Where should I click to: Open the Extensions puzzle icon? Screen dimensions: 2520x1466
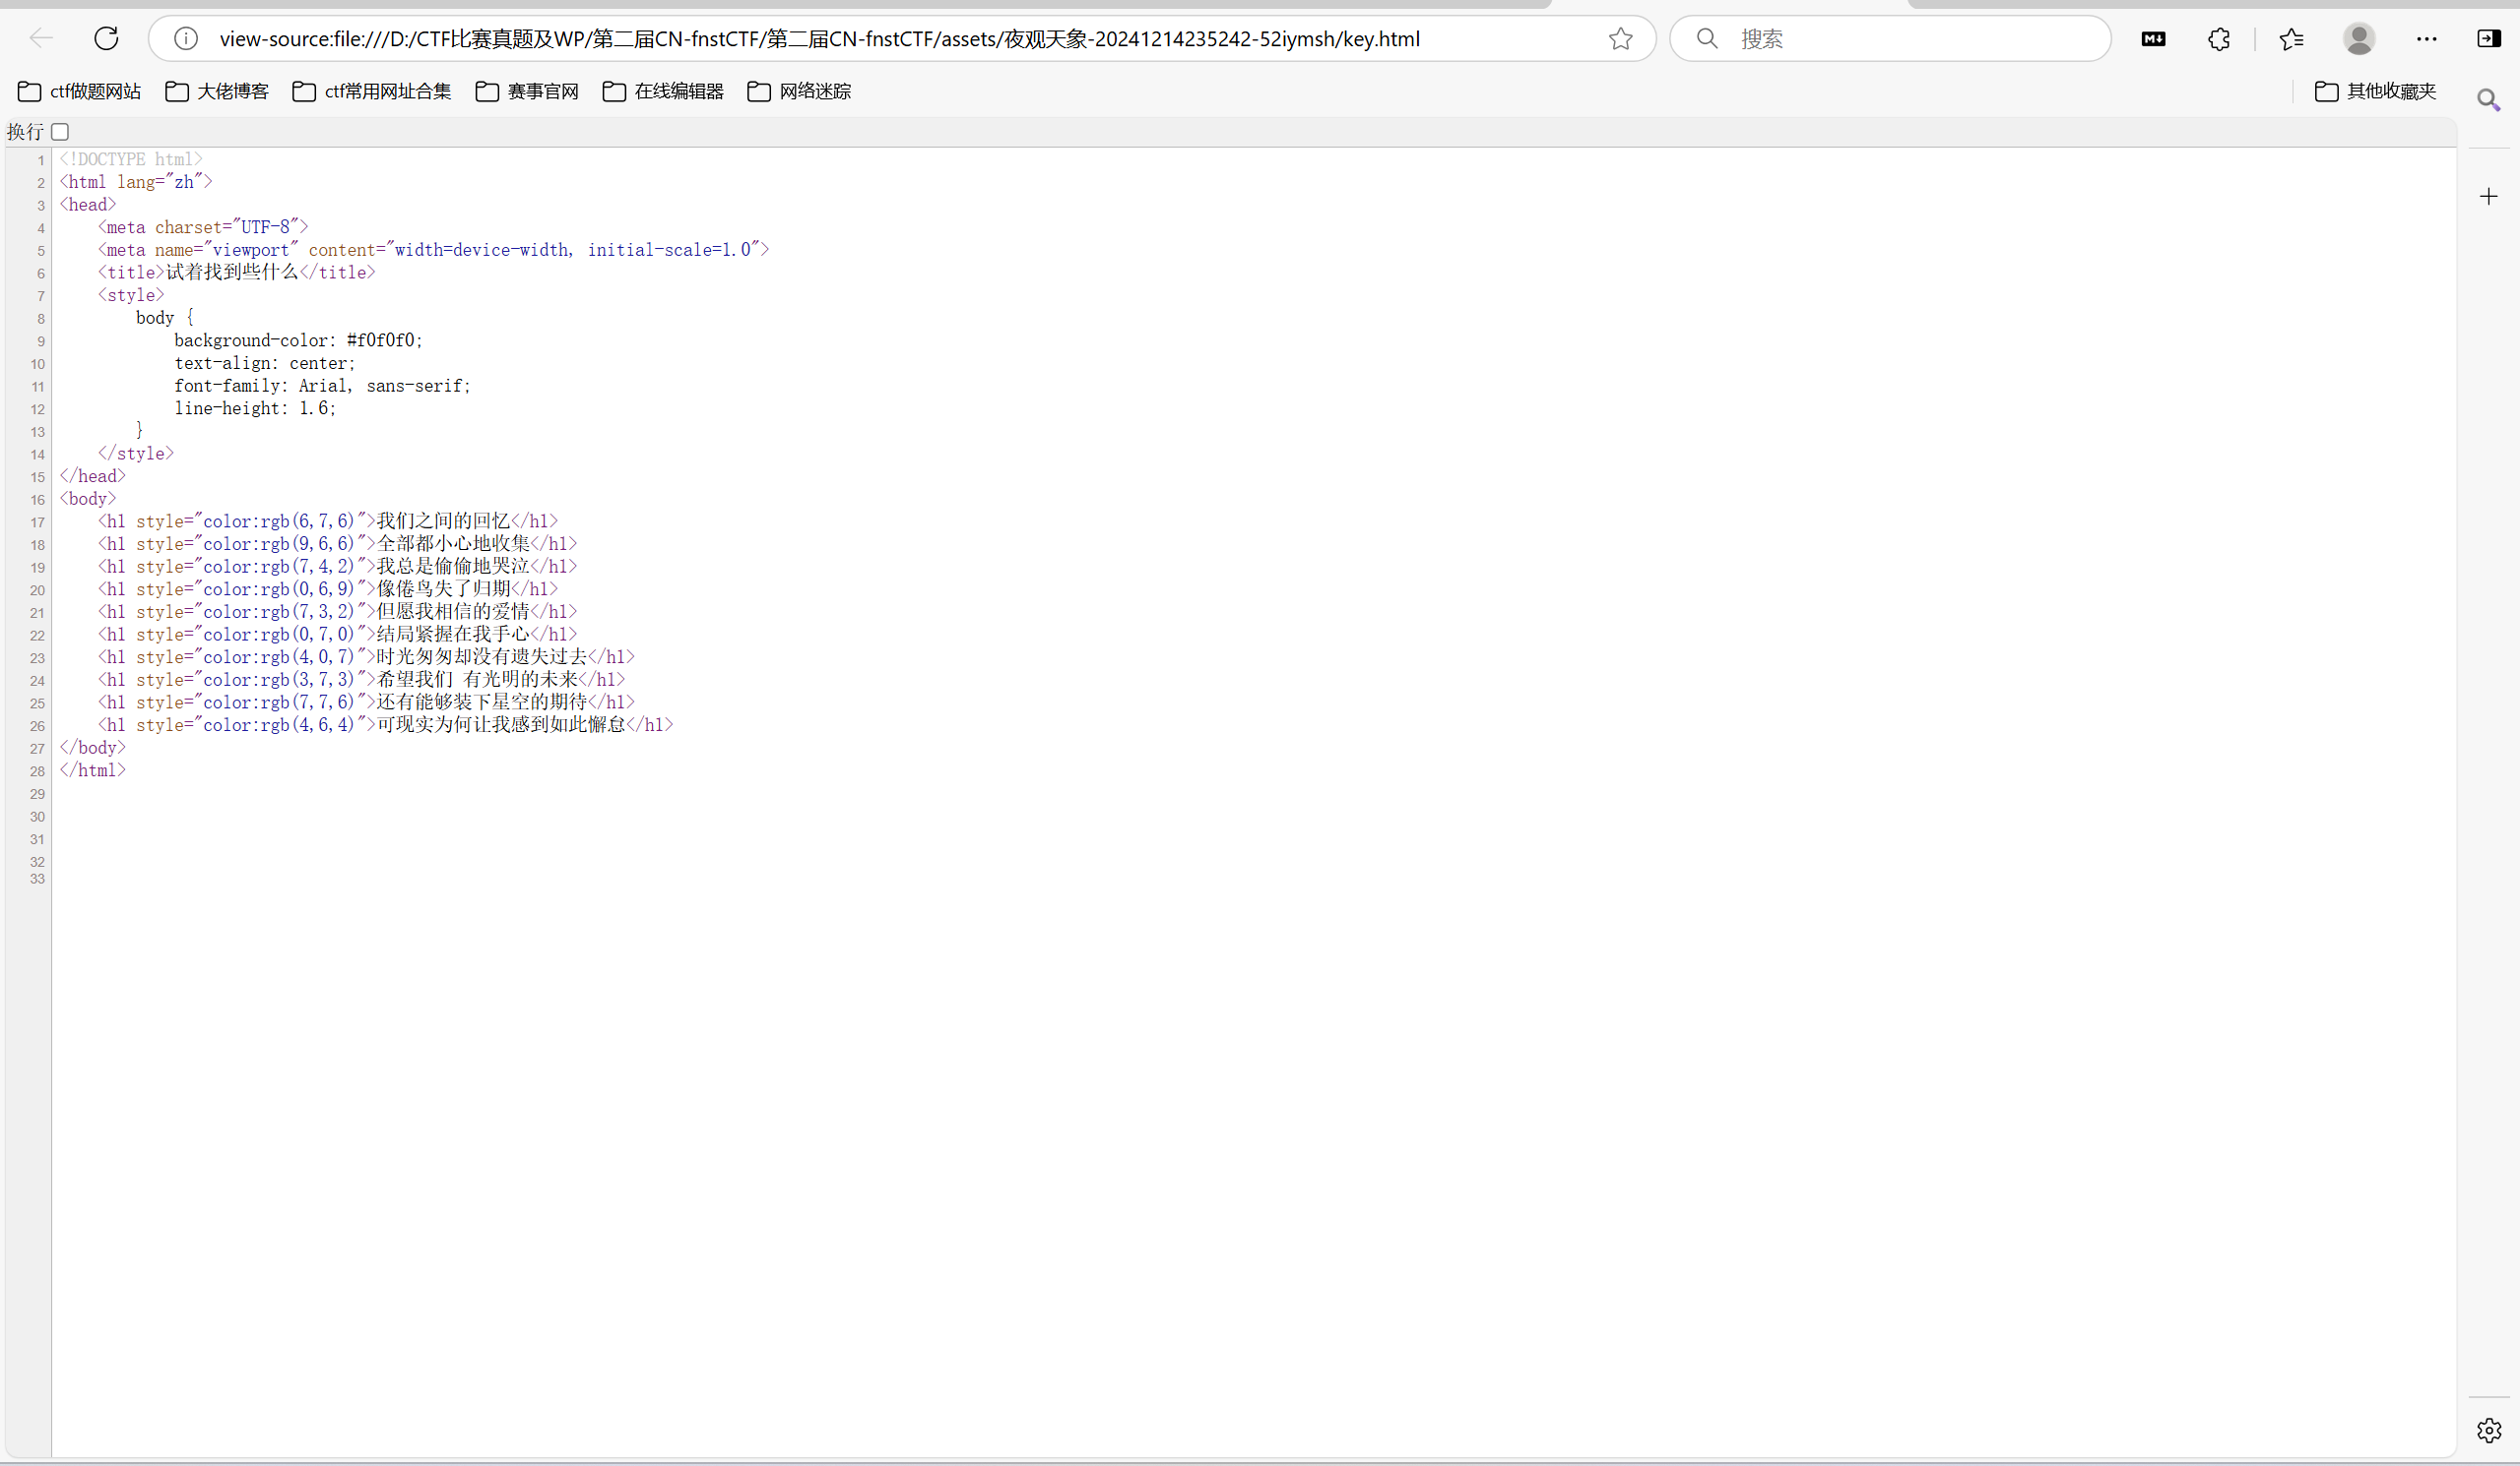[x=2219, y=39]
